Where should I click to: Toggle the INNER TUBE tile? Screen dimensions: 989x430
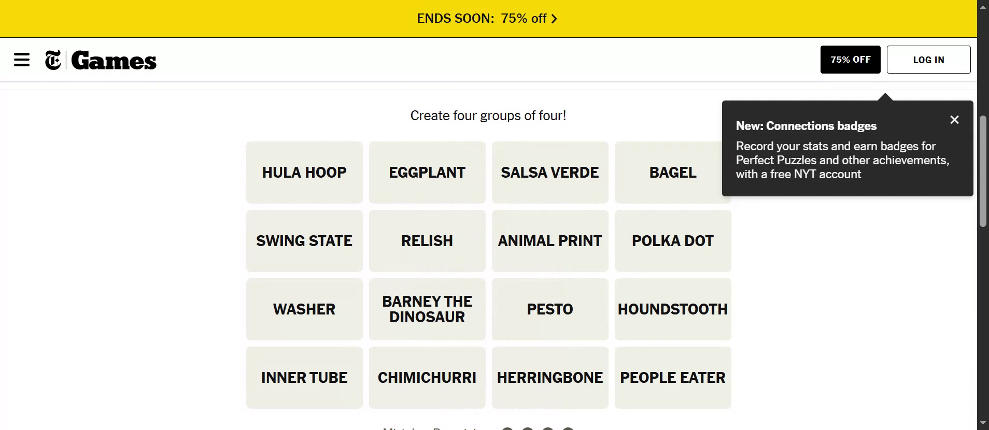(304, 378)
